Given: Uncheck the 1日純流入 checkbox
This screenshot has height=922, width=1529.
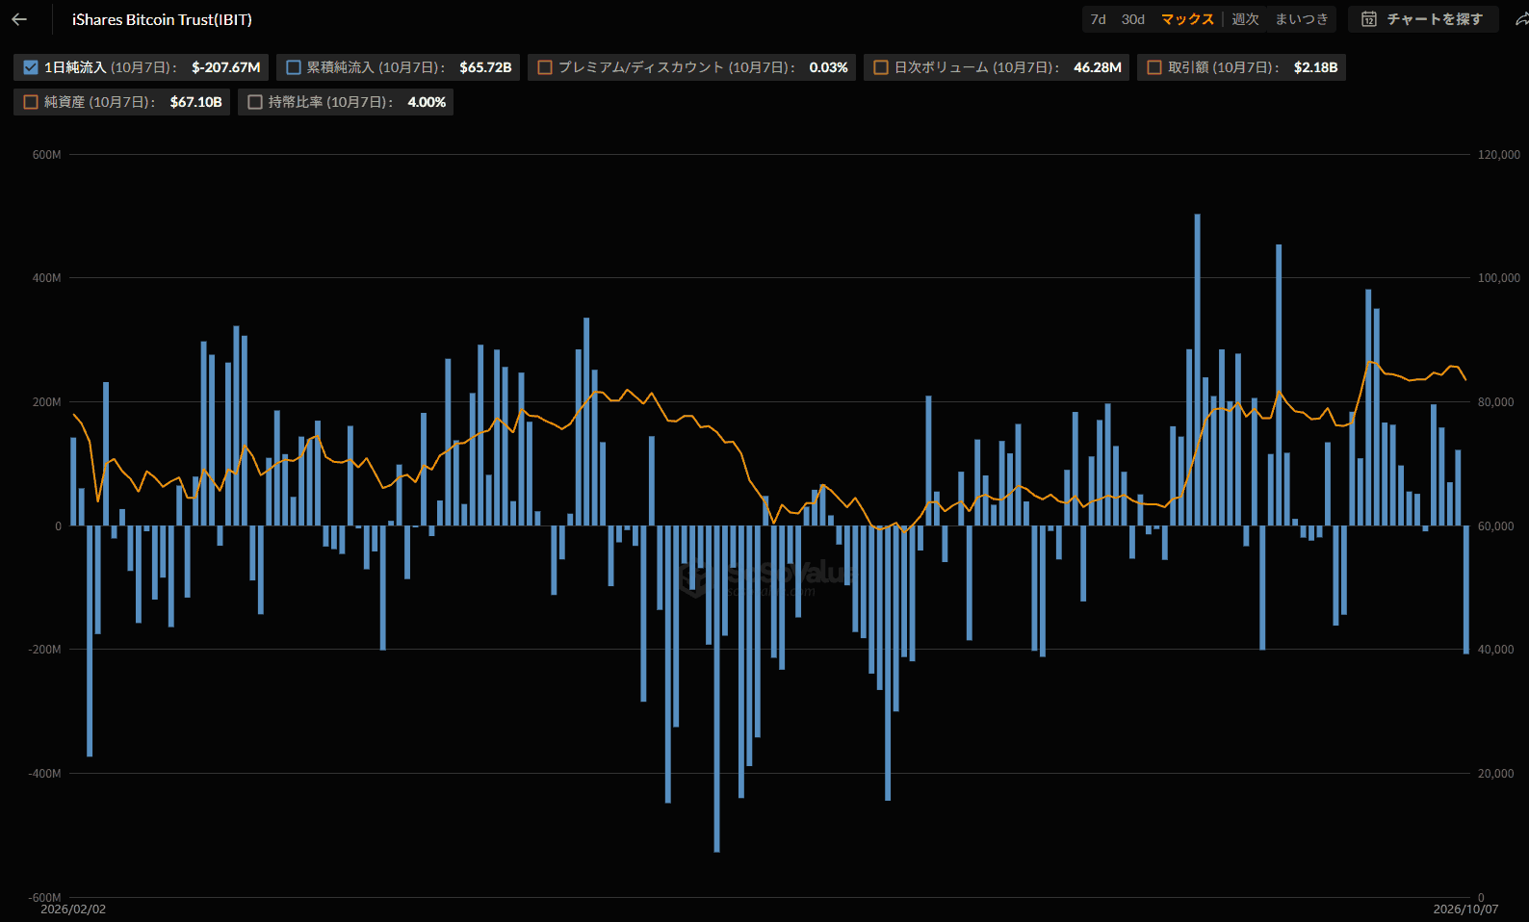Looking at the screenshot, I should [x=31, y=67].
